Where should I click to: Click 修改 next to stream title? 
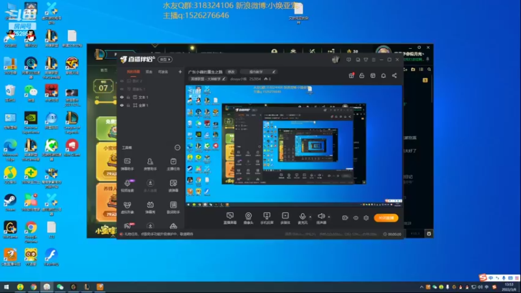click(x=231, y=72)
